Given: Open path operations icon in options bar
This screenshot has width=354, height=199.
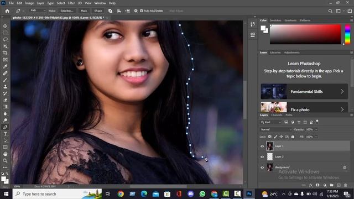Looking at the screenshot, I should coord(110,11).
